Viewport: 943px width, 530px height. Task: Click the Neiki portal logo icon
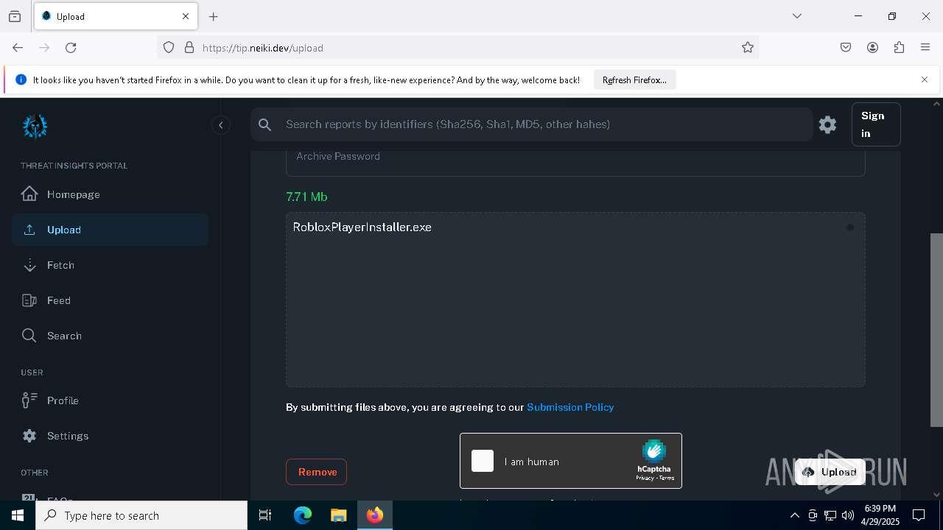click(35, 126)
